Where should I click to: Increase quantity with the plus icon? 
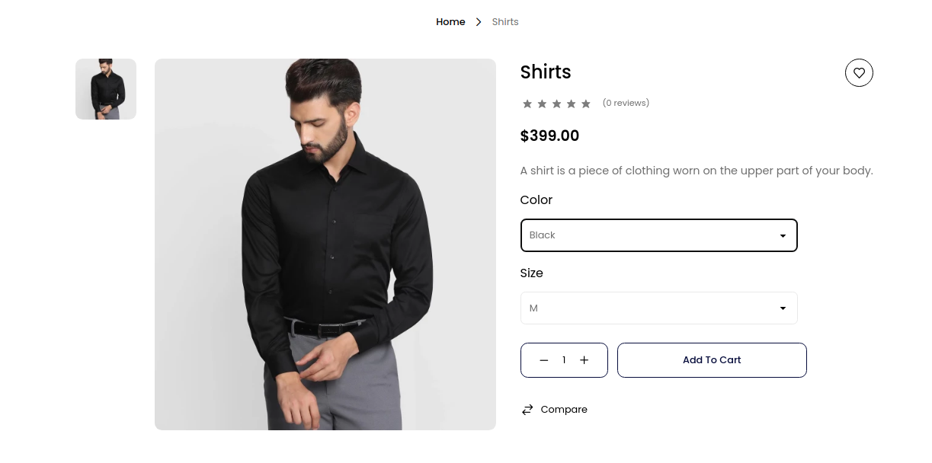pyautogui.click(x=585, y=360)
